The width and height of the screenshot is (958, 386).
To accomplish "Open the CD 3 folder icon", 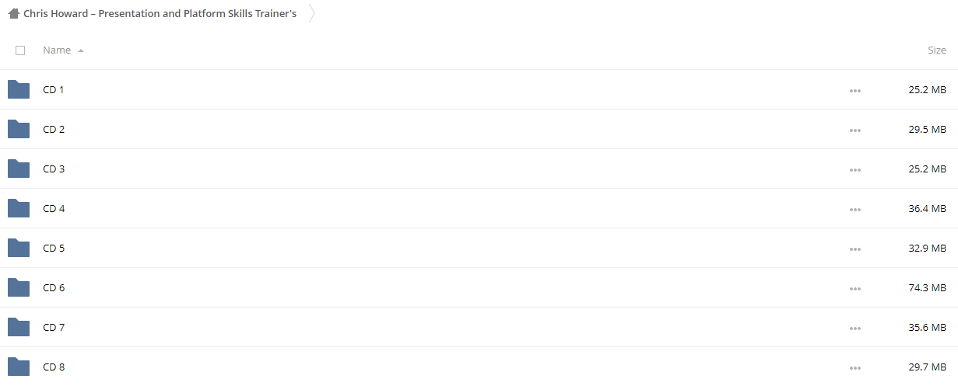I will pos(19,169).
